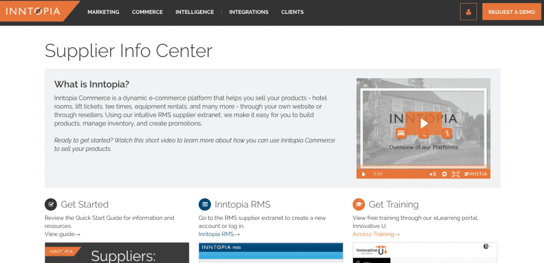Open the Commerce menu
Viewport: 544px width, 263px height.
(147, 12)
